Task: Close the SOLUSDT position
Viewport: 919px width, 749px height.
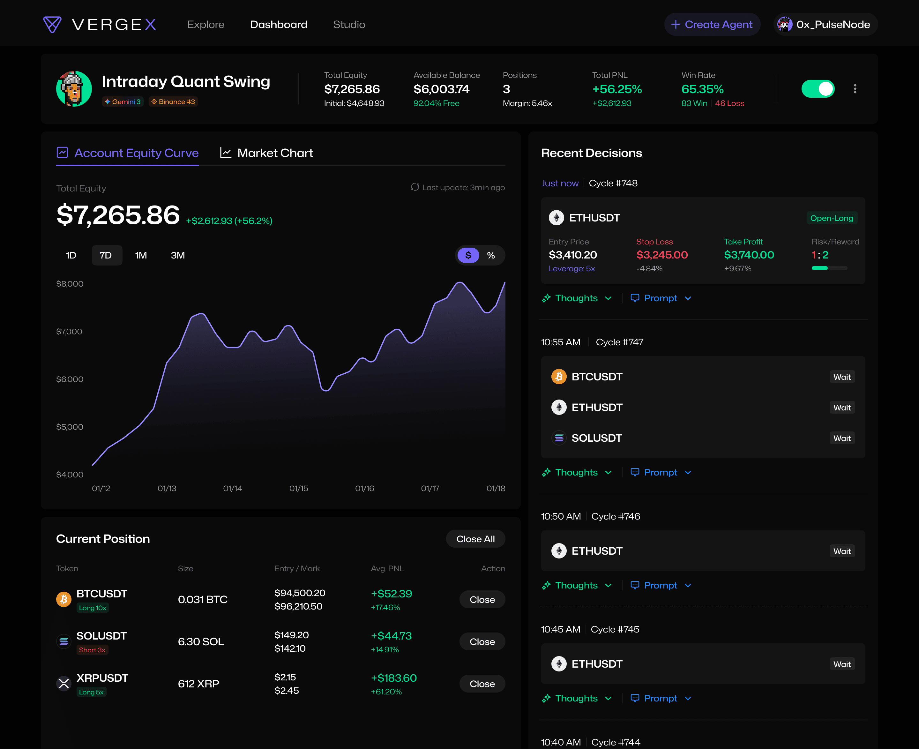Action: pos(482,642)
